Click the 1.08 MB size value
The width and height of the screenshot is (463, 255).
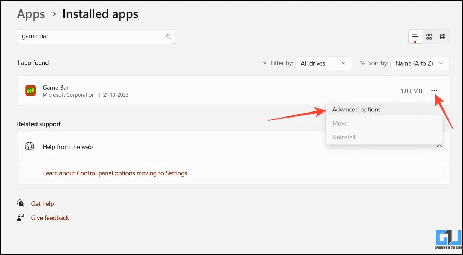[x=411, y=91]
